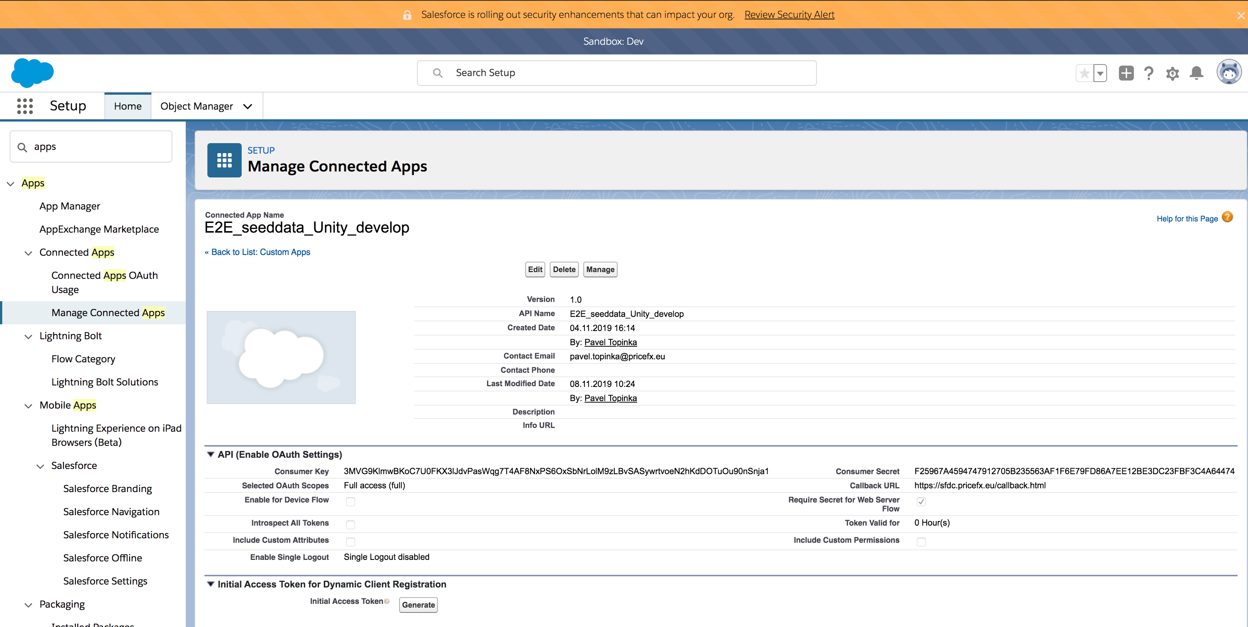Collapse the Lightning Bolt tree node
The width and height of the screenshot is (1248, 627).
[29, 337]
